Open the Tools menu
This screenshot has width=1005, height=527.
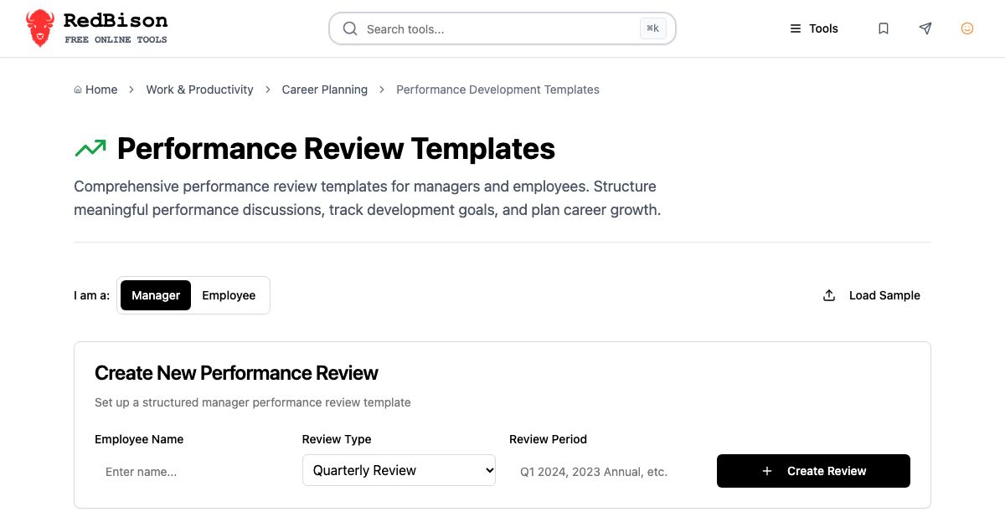[x=814, y=28]
